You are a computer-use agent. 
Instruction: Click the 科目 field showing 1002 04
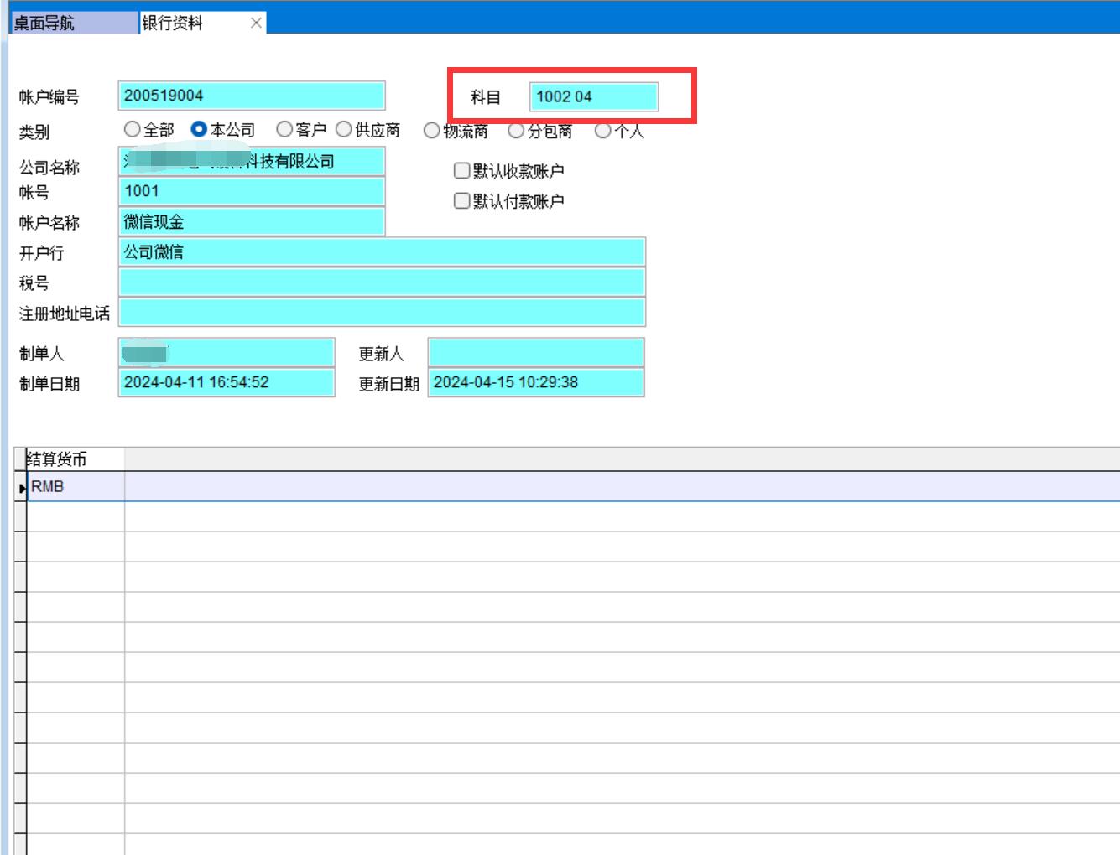click(593, 96)
